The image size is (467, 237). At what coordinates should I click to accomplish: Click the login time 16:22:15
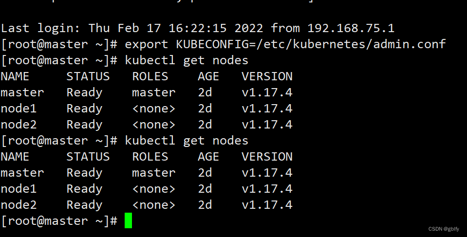point(198,28)
